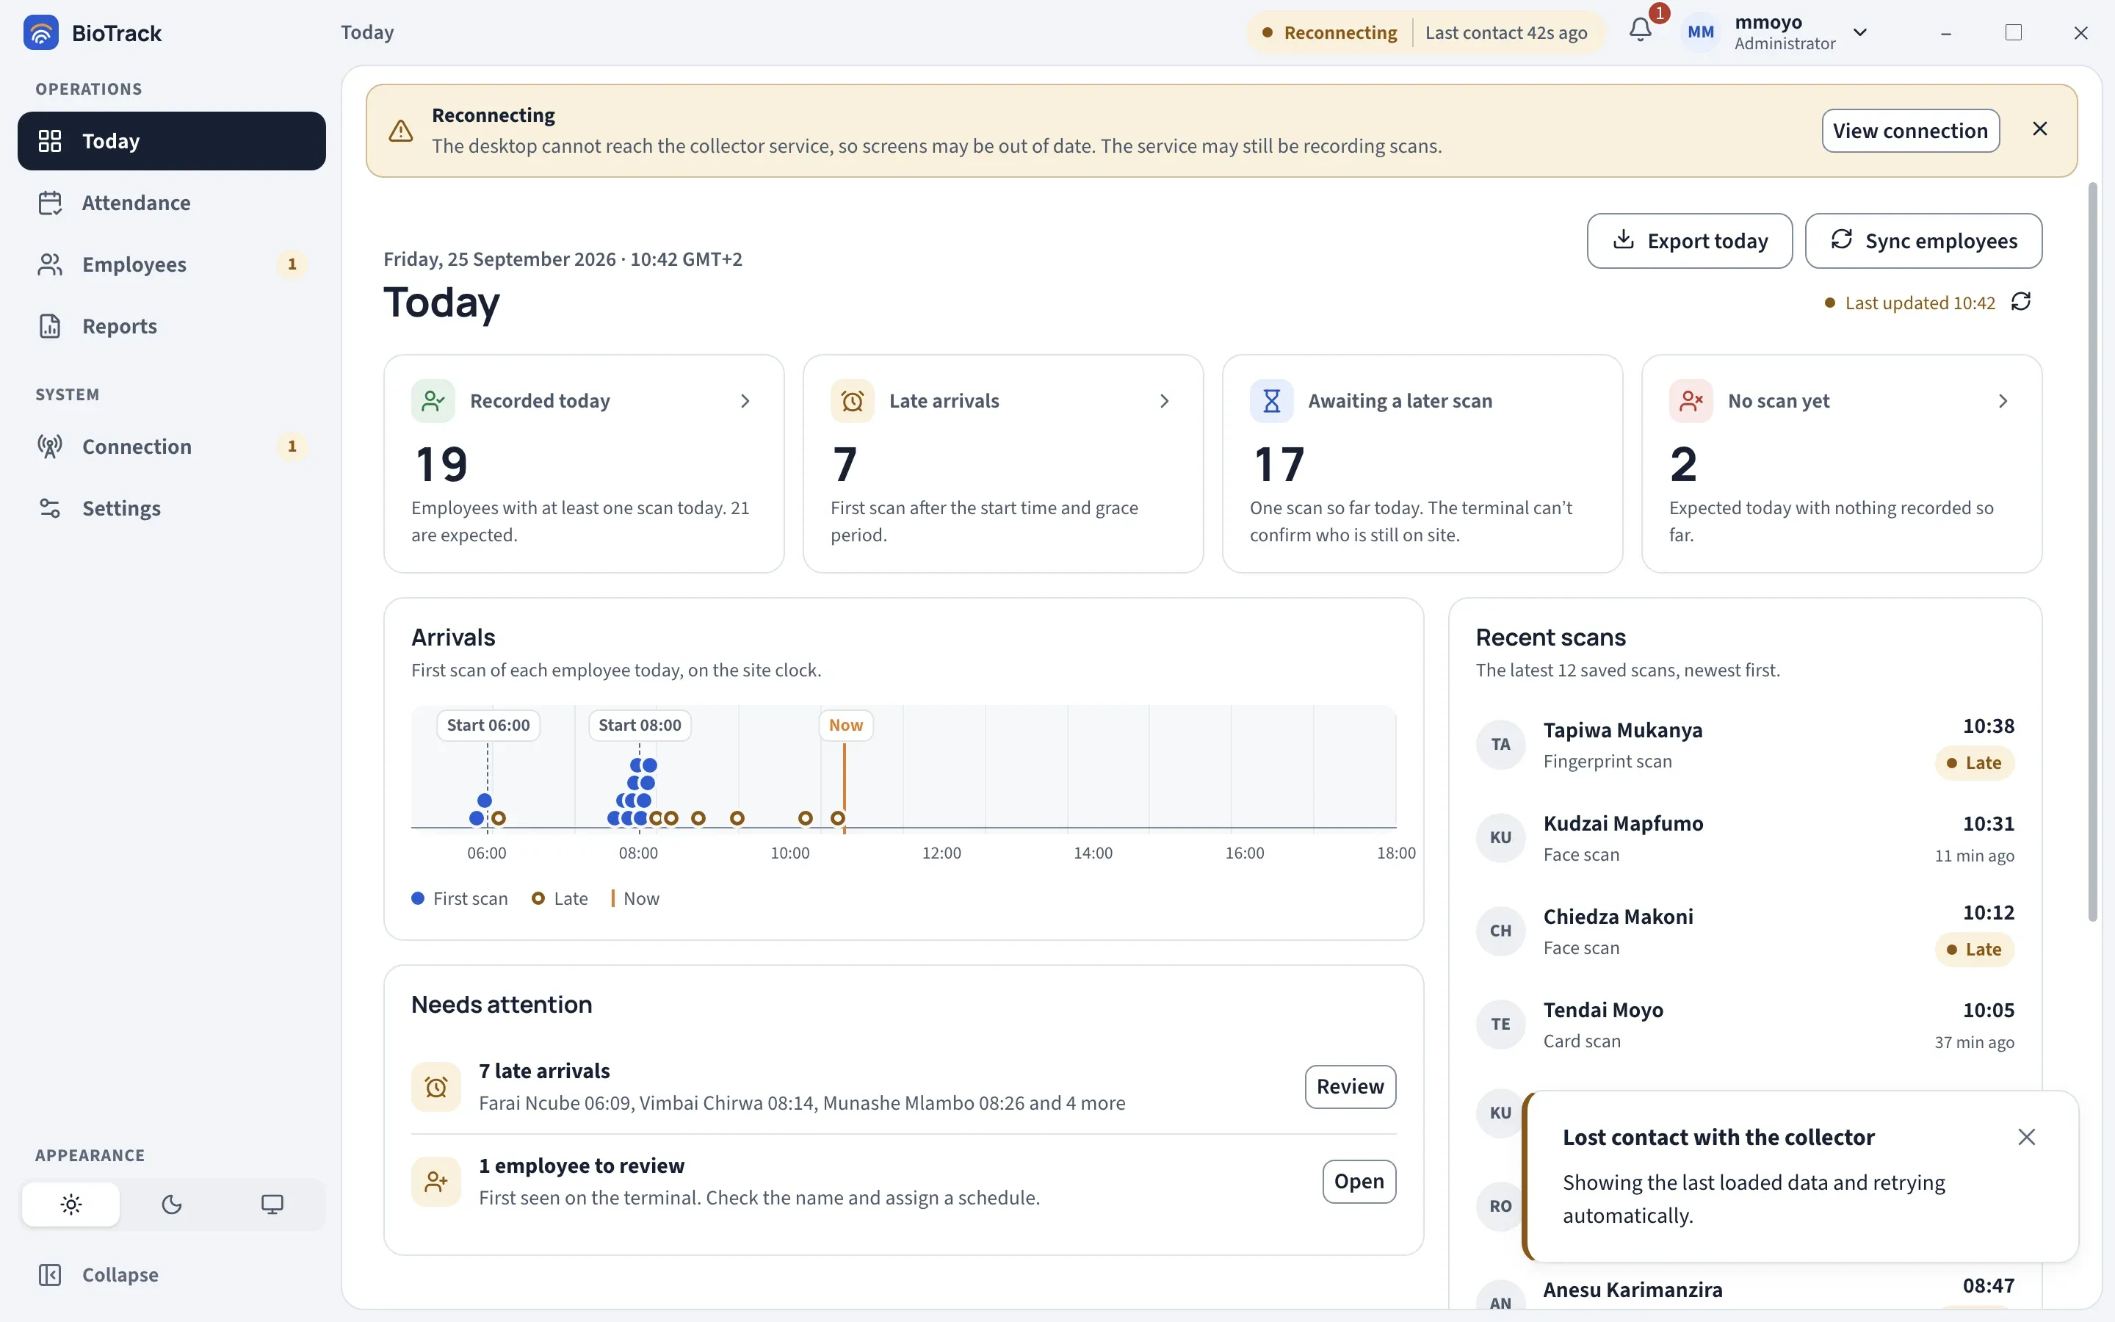Image resolution: width=2115 pixels, height=1322 pixels.
Task: Click the Now marker on Arrivals chart
Action: [x=845, y=725]
